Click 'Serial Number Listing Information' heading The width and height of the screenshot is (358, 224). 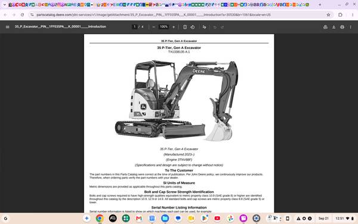point(179,207)
